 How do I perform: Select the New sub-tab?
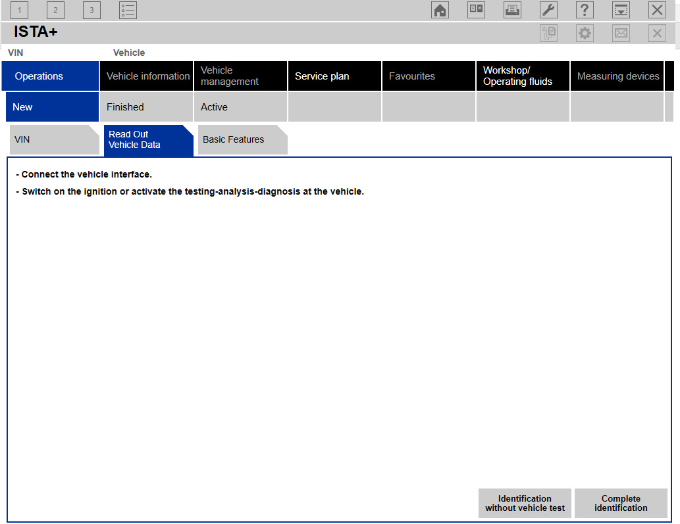pos(52,107)
